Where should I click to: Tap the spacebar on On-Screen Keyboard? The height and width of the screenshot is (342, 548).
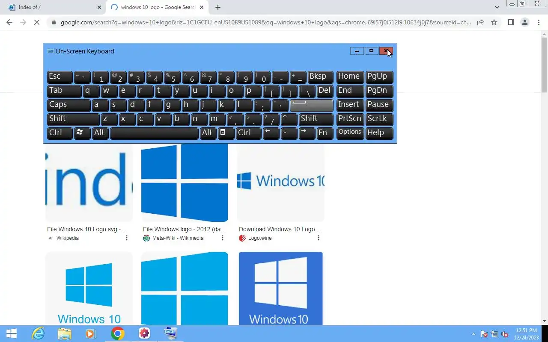[x=154, y=133]
